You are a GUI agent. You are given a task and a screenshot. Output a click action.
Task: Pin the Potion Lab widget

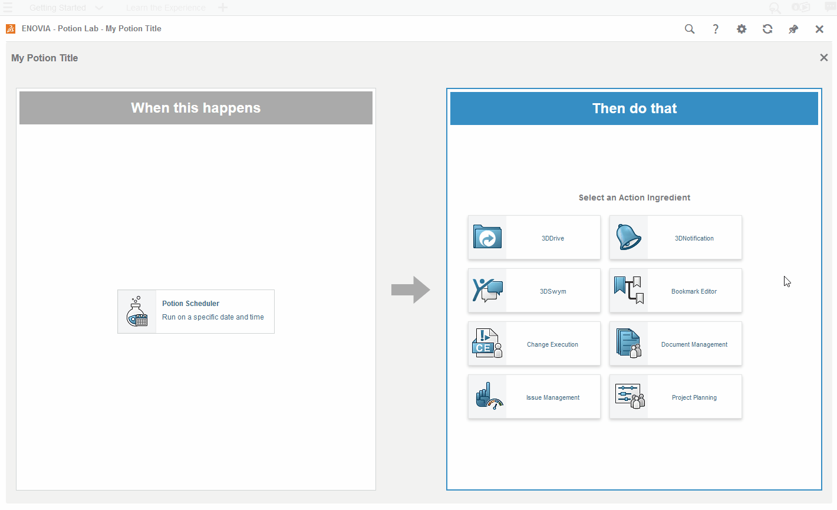793,29
